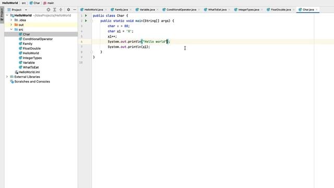Hide the Project tool window
This screenshot has height=188, width=334.
click(75, 9)
